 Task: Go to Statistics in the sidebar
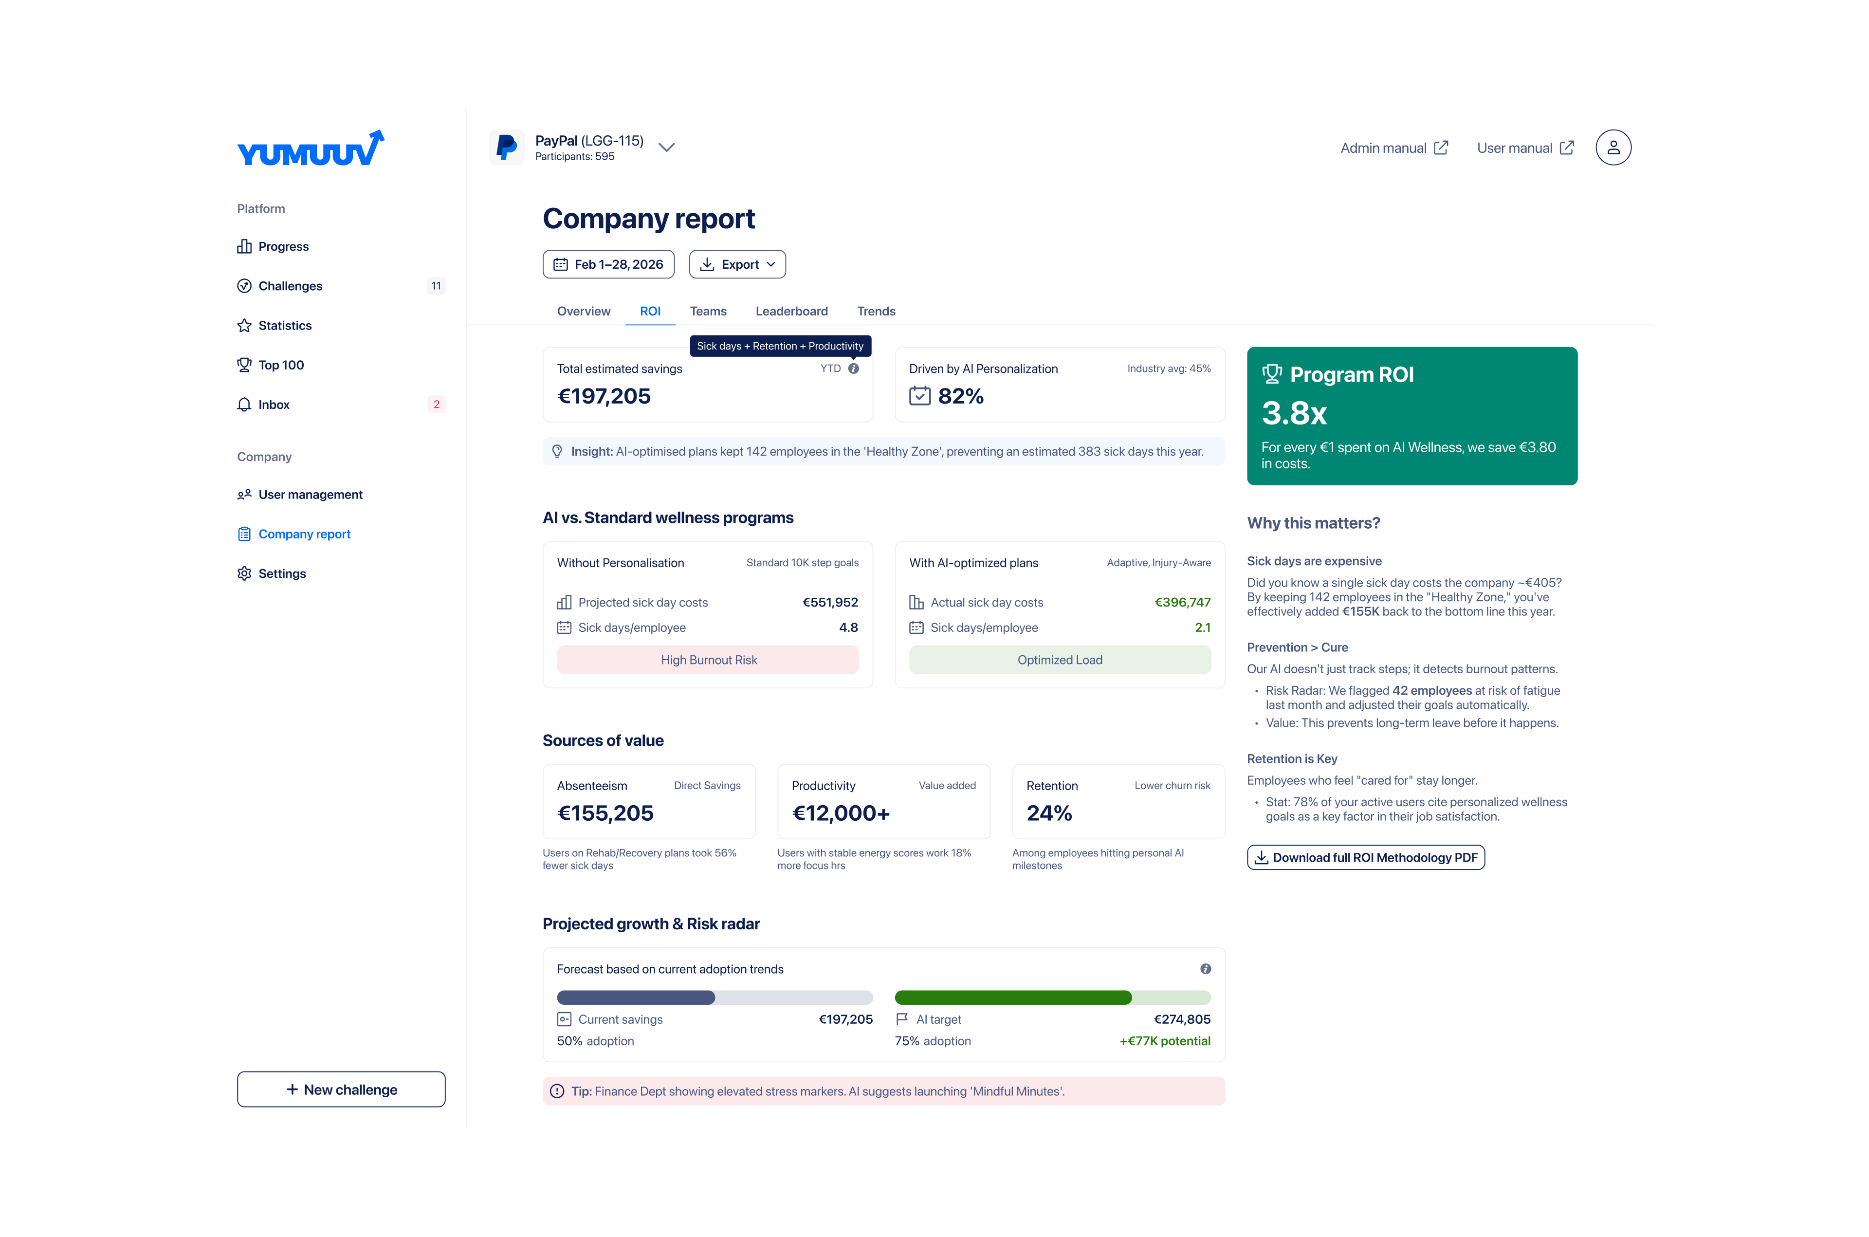click(x=285, y=326)
